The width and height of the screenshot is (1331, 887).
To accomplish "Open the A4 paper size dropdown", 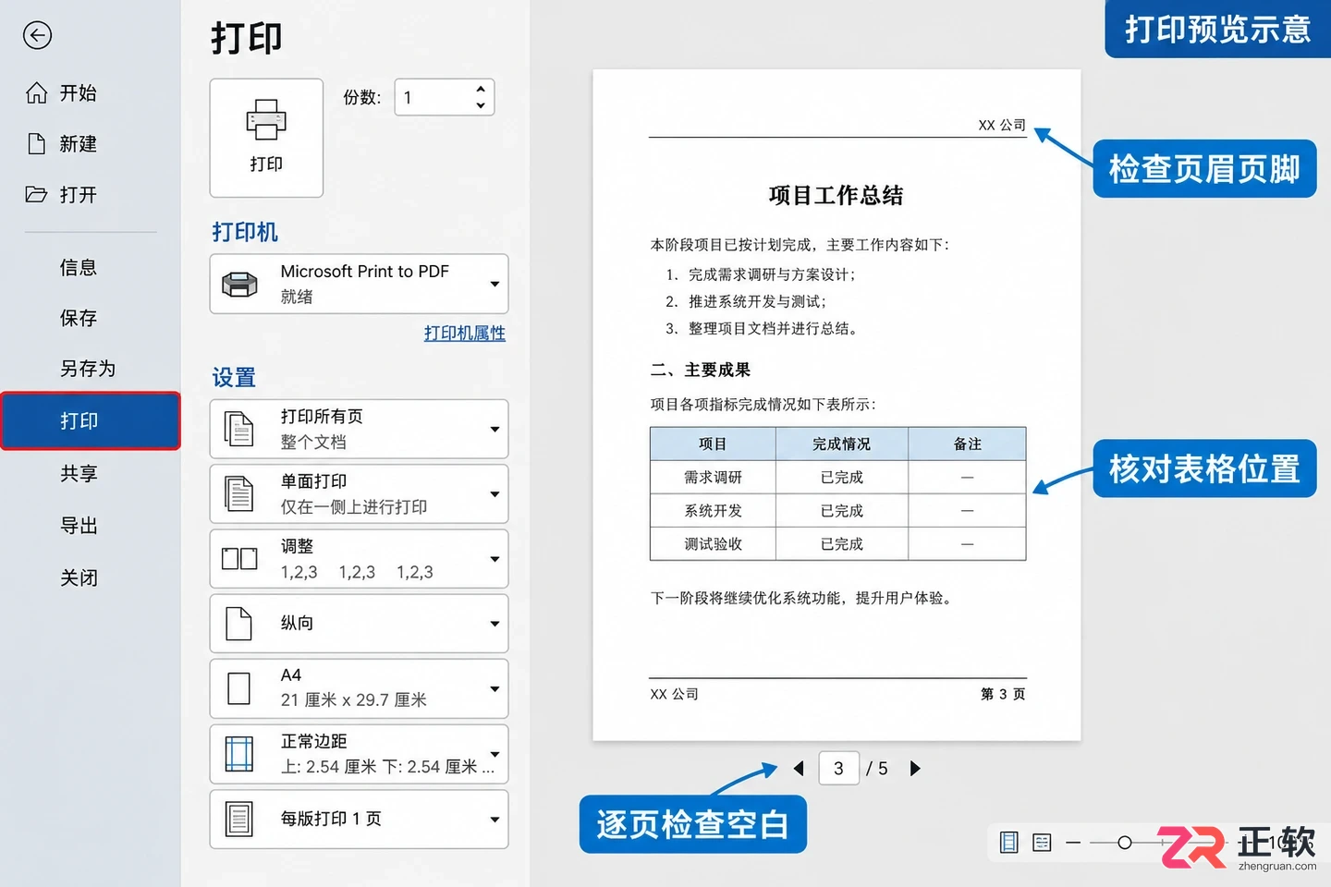I will (x=359, y=688).
